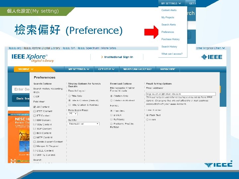Check the BIAI Content checkbox
The image size is (239, 179).
(35, 133)
